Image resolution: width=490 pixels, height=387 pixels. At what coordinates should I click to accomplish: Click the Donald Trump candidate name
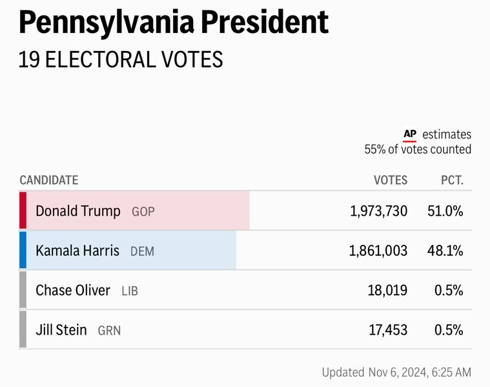pos(78,211)
